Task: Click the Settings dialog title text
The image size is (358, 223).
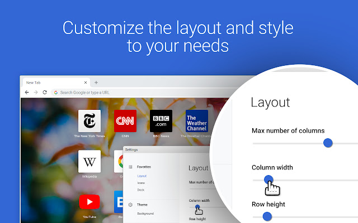Action: click(131, 149)
